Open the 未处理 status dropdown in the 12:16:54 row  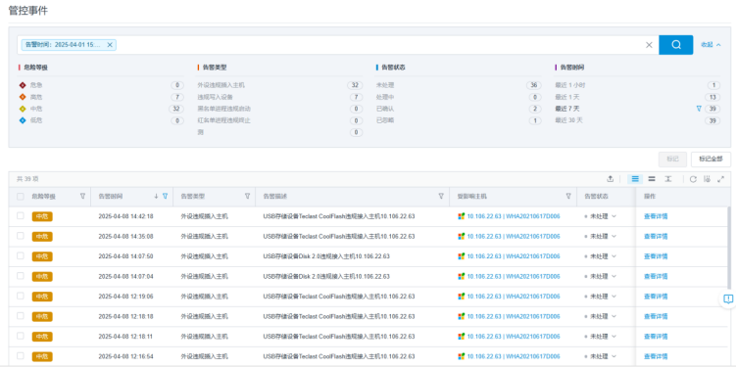click(600, 356)
